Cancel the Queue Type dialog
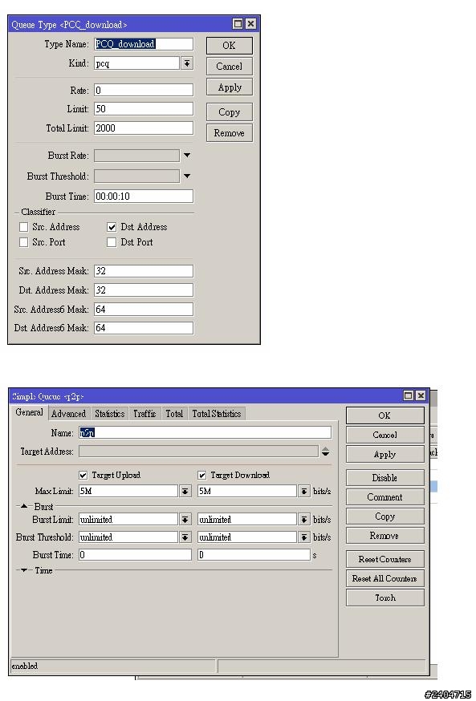Viewport: 476px width, 701px height. click(x=229, y=67)
